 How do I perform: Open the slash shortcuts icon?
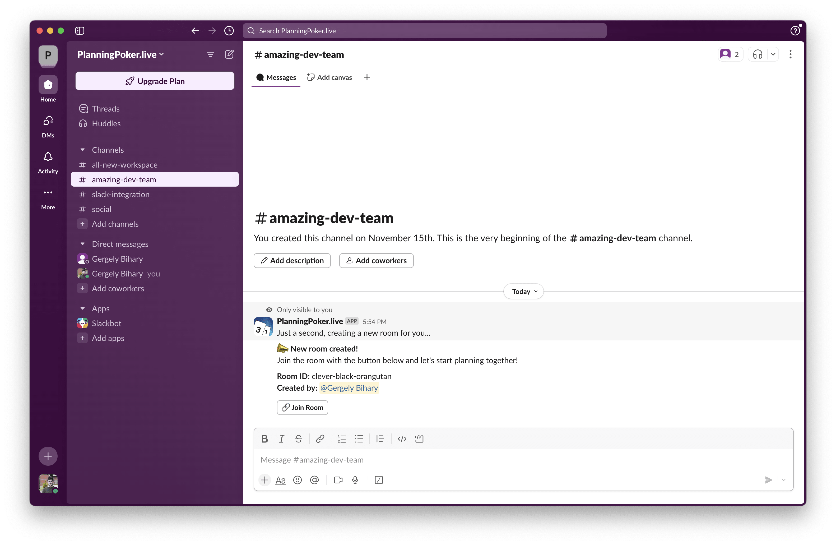tap(379, 480)
